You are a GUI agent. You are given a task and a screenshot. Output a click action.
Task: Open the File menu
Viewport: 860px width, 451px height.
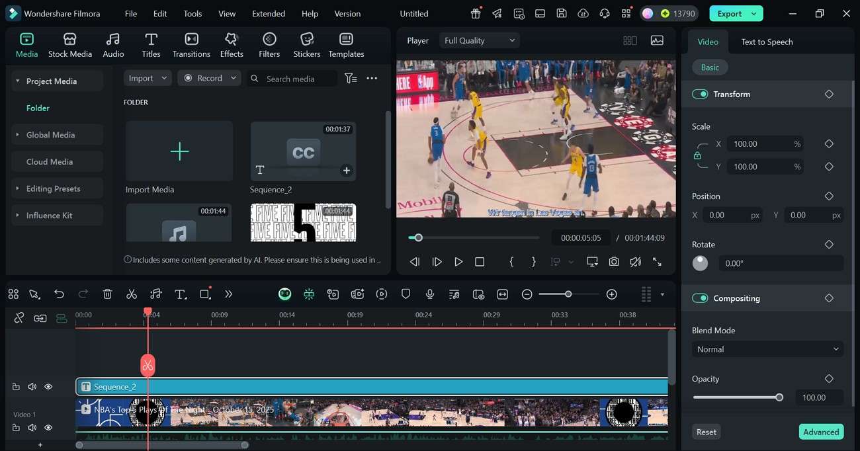(131, 13)
